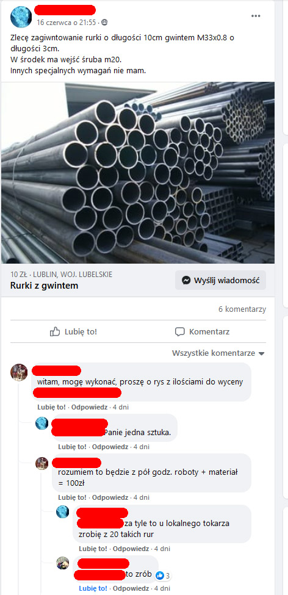Viewport: 288px width, 595px height.
Task: View the like reaction count on last comment
Action: tap(163, 575)
